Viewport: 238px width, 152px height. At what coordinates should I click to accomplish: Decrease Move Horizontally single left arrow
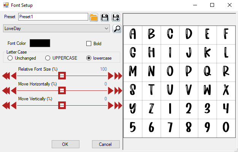coord(14,91)
